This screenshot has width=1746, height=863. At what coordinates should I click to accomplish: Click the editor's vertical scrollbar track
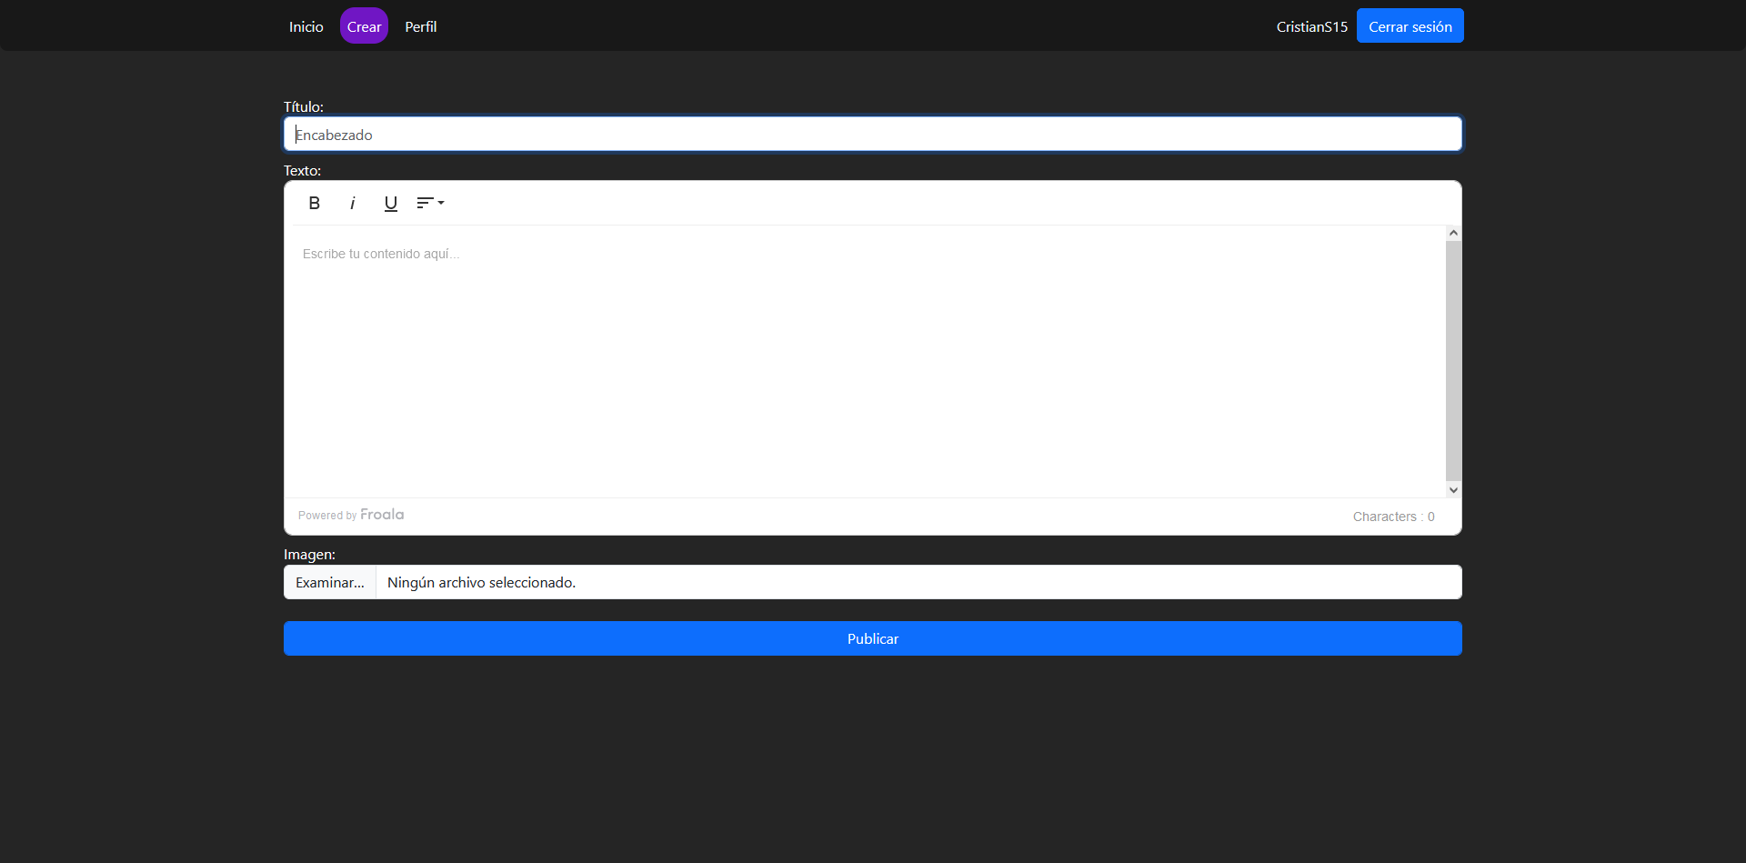pos(1453,364)
